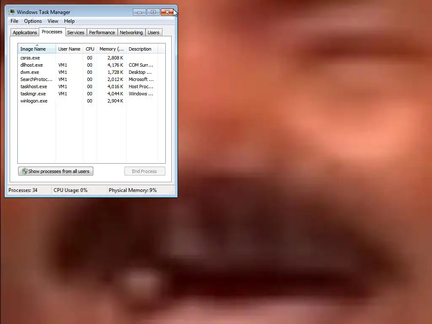Go to the Networking tab

coord(132,32)
